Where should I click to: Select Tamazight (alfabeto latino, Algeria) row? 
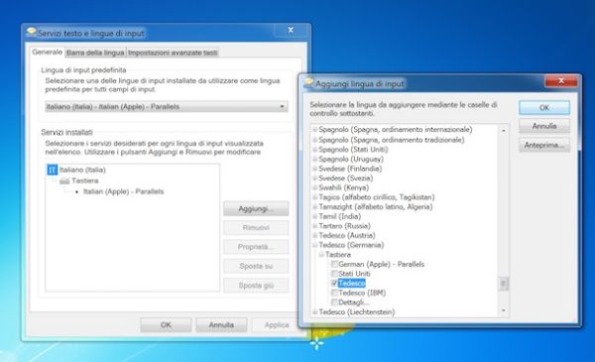pos(376,207)
